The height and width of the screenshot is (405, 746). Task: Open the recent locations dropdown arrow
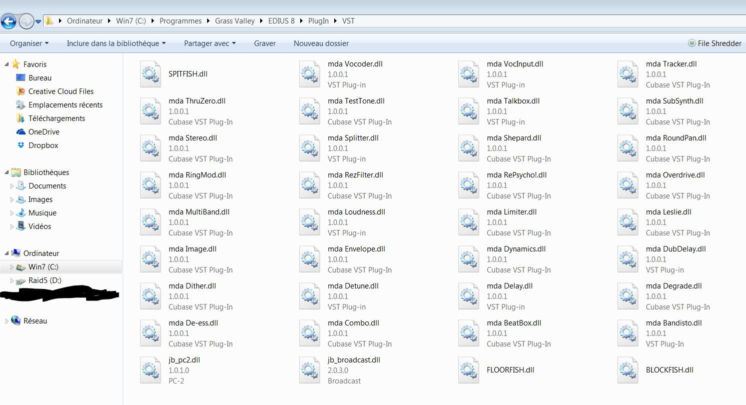pyautogui.click(x=38, y=21)
